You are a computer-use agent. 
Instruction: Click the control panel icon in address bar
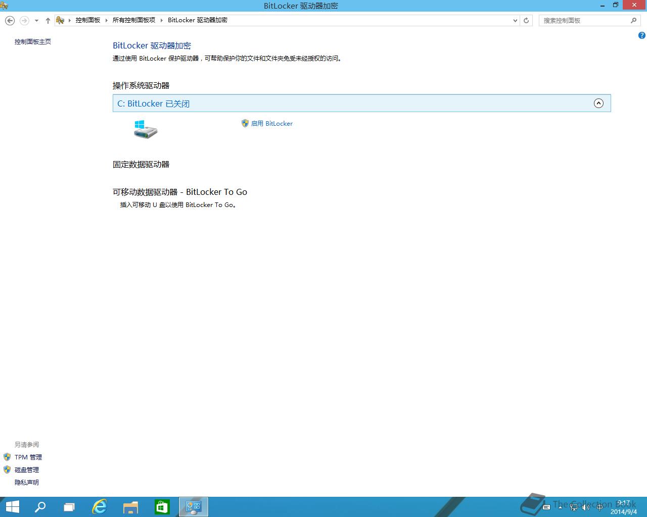60,20
